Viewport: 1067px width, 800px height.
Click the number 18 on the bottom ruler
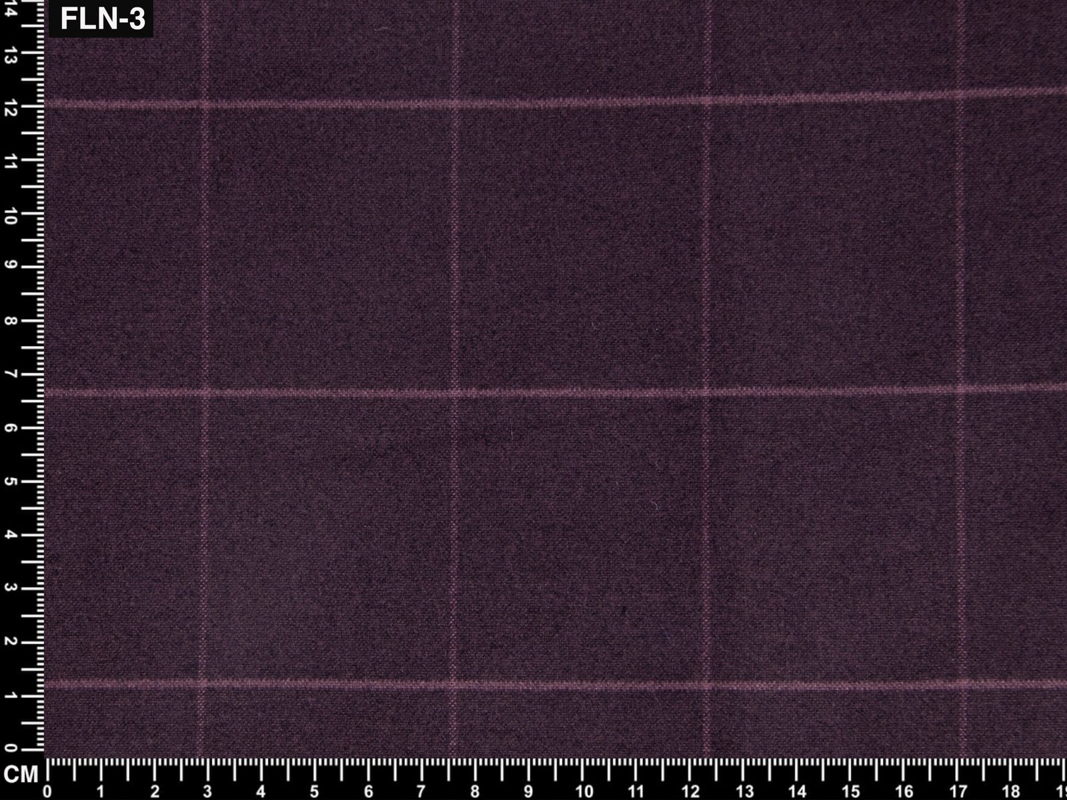(x=1013, y=791)
